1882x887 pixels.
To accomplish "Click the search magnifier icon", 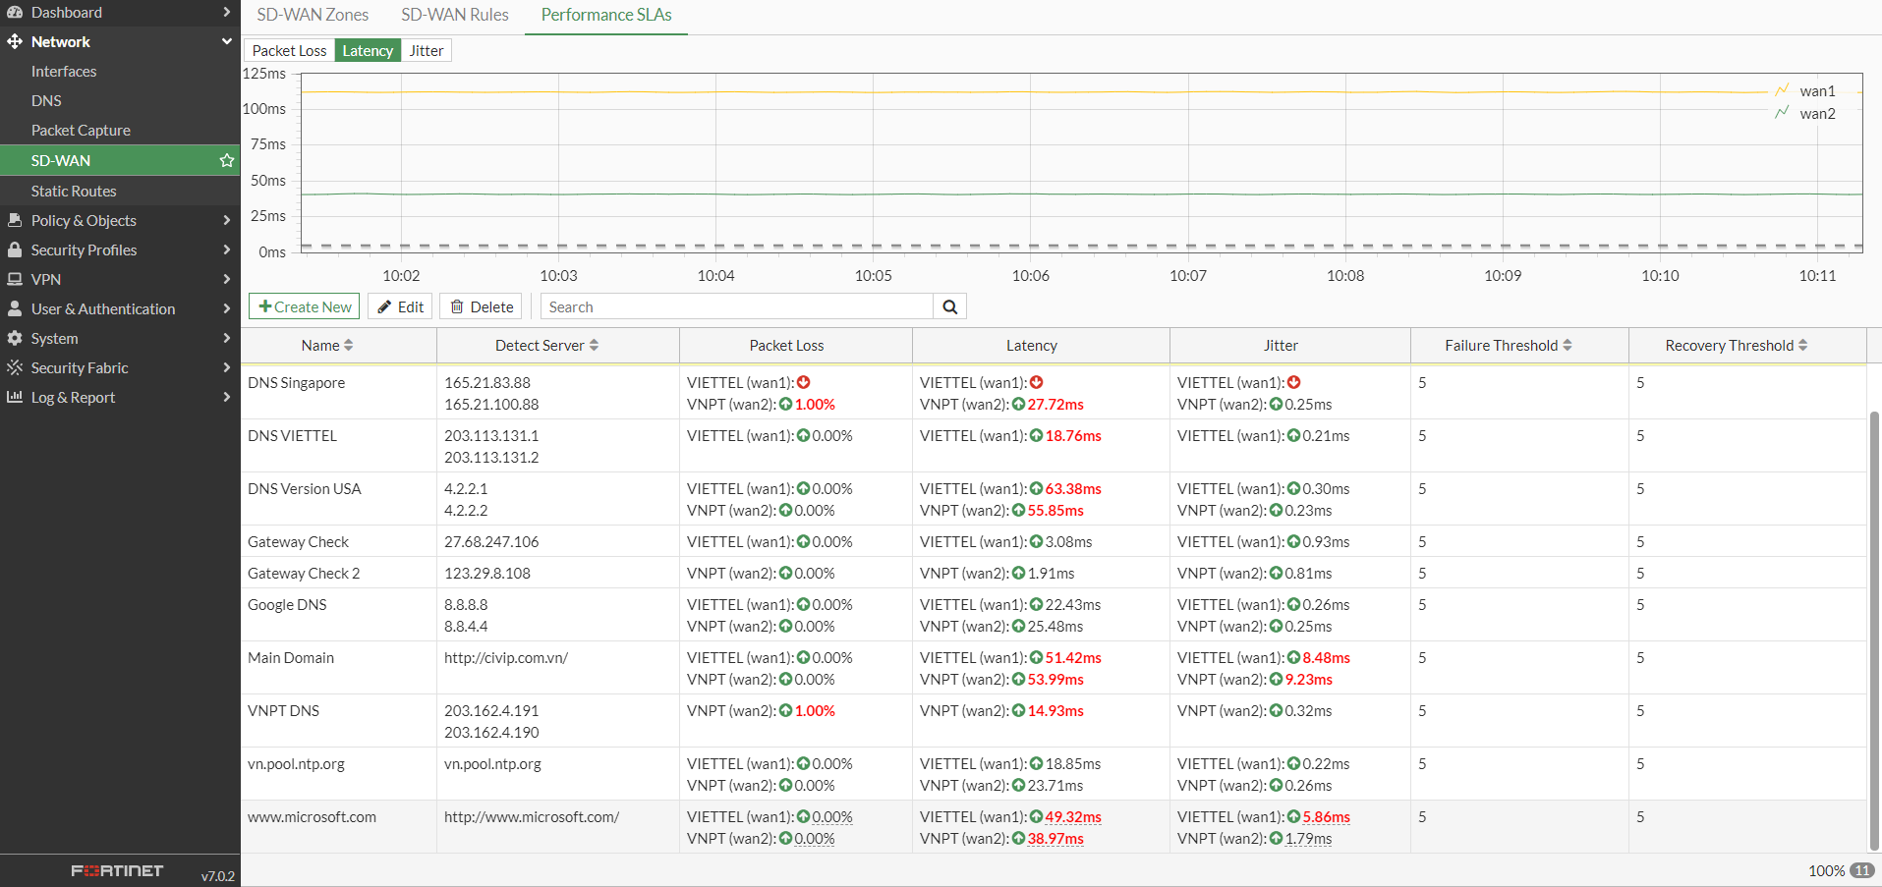I will pyautogui.click(x=950, y=306).
